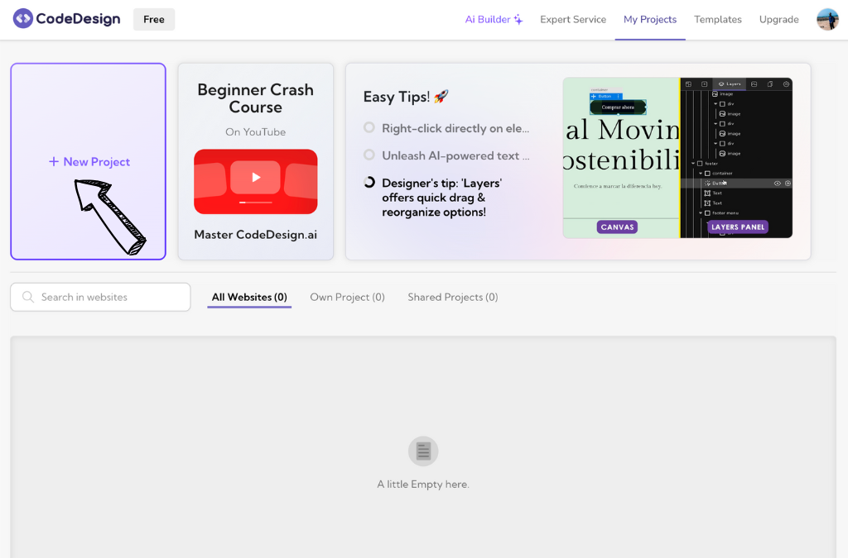The width and height of the screenshot is (848, 558).
Task: Click the Search in websites field
Action: tap(100, 297)
